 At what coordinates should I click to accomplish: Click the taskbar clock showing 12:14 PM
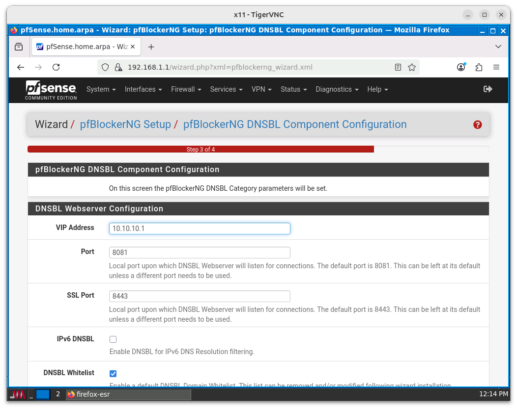(493, 394)
